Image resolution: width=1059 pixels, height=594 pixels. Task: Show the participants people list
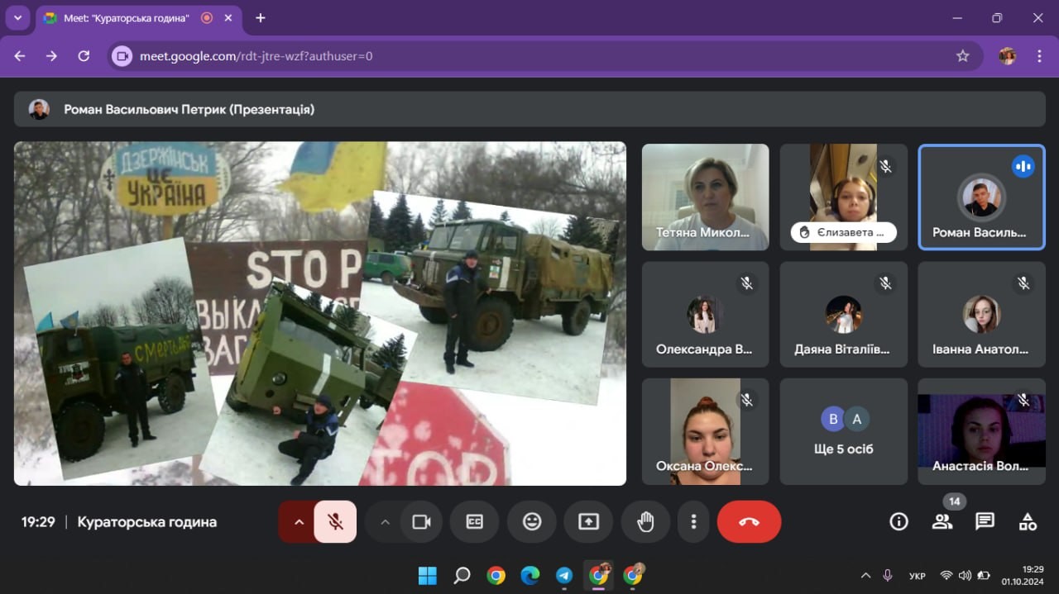point(942,522)
